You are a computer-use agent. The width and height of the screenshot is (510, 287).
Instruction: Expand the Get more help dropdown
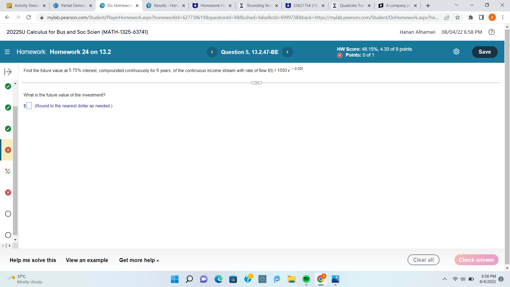point(139,260)
